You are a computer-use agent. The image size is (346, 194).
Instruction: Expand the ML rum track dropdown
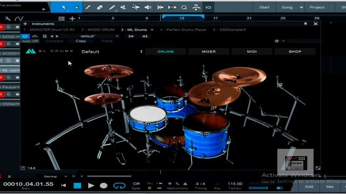pos(18,71)
